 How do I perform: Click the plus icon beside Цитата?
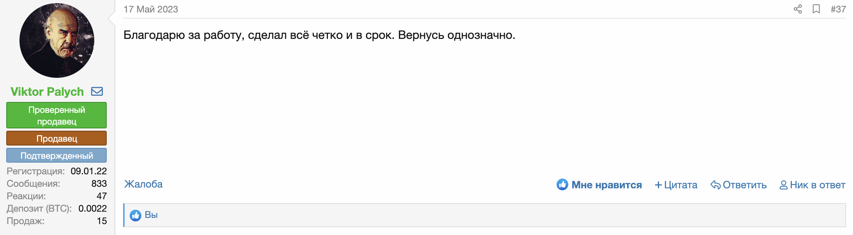(658, 185)
